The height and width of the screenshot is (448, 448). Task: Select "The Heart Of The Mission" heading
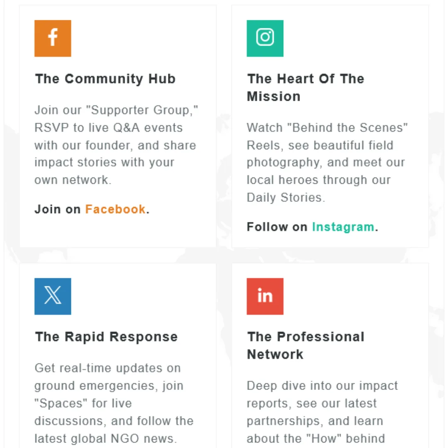pos(305,88)
